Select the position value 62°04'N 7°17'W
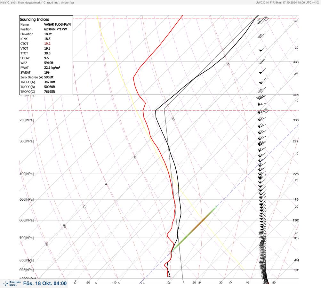The image size is (321, 288). 55,29
